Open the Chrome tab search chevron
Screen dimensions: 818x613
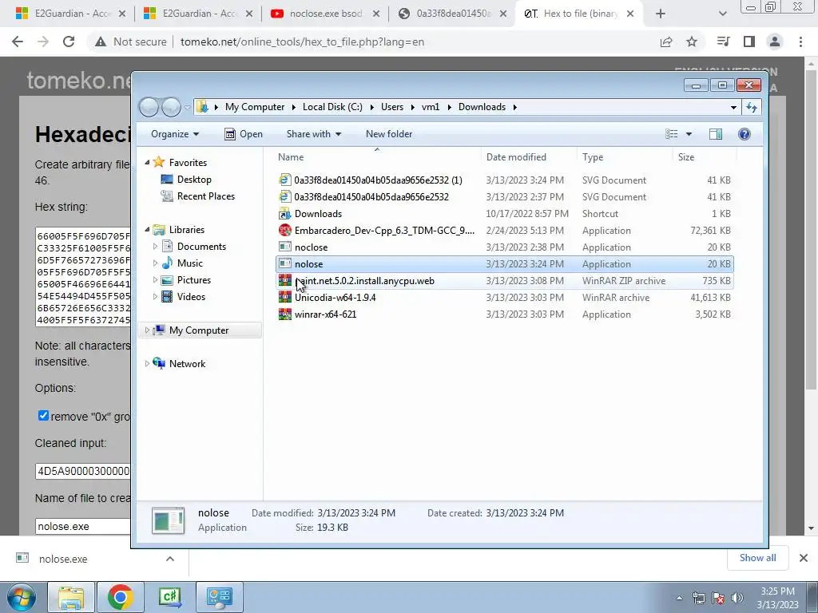[x=722, y=14]
